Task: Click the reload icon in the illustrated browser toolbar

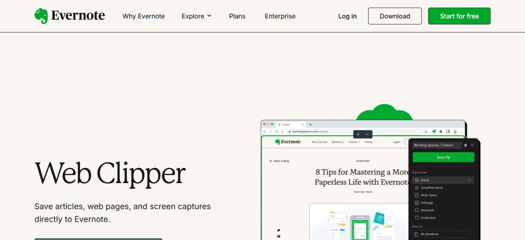Action: pyautogui.click(x=277, y=131)
